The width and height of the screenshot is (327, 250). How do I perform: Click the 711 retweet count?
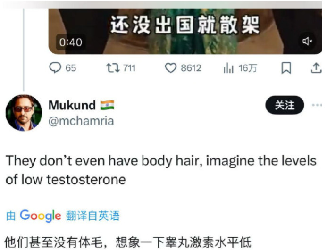129,68
